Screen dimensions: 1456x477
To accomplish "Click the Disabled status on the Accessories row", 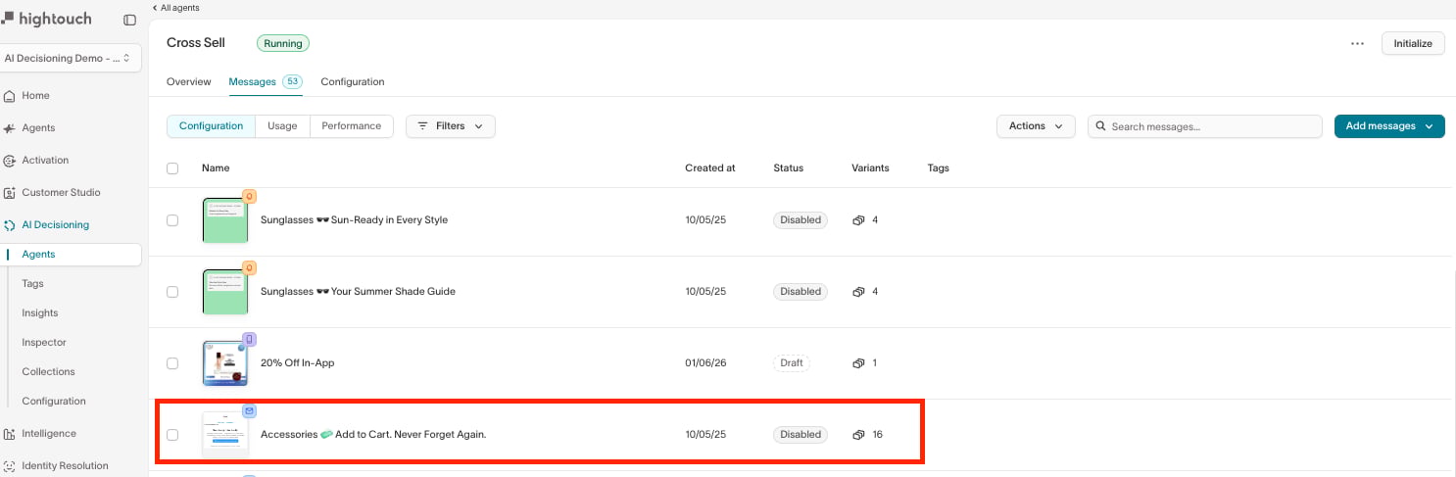I will pyautogui.click(x=801, y=435).
